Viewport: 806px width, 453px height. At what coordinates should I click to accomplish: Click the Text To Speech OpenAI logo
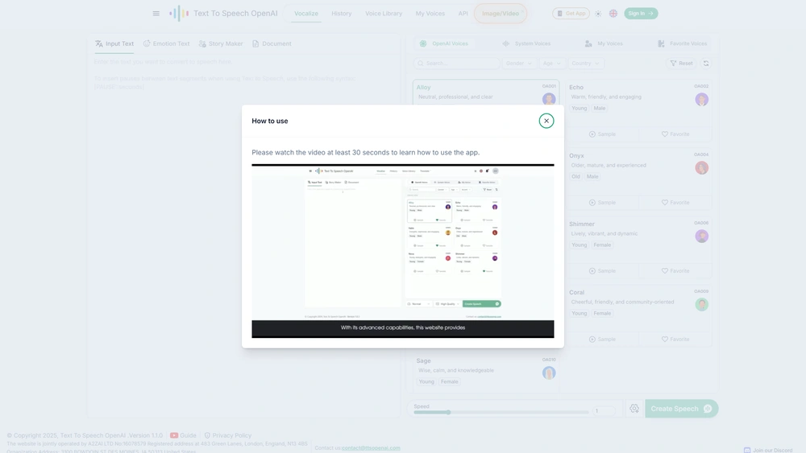coord(223,14)
